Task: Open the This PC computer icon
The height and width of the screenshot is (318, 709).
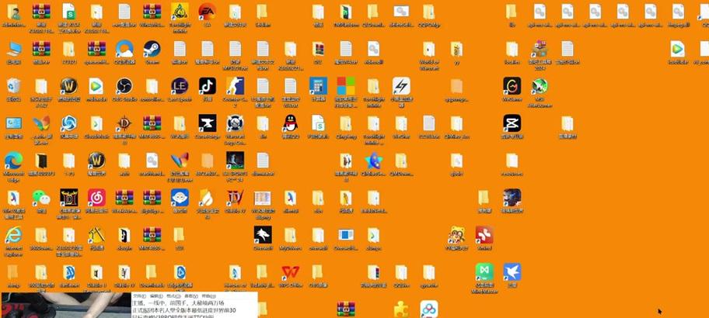Action: (x=13, y=49)
